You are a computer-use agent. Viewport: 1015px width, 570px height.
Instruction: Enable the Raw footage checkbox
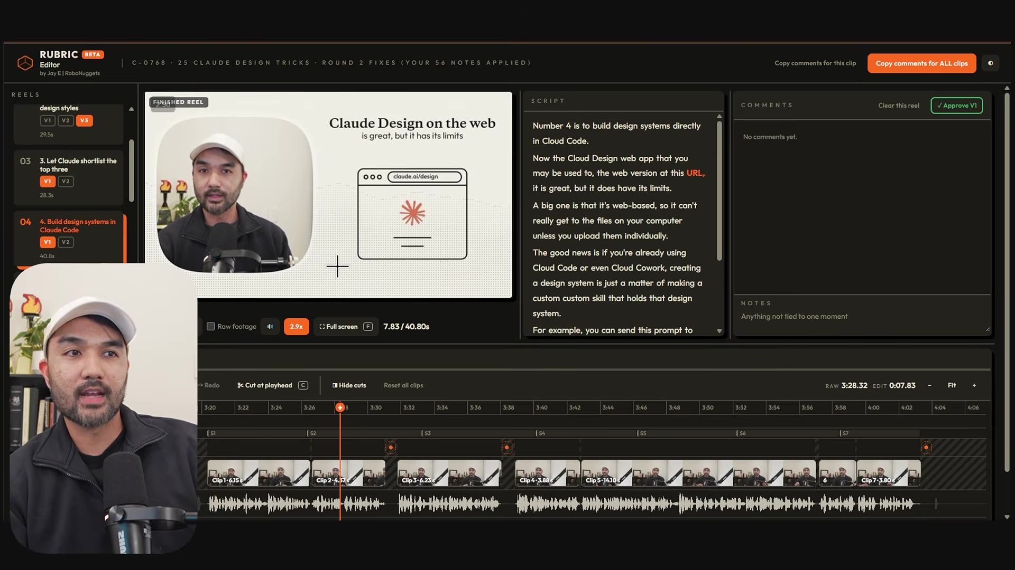coord(210,327)
